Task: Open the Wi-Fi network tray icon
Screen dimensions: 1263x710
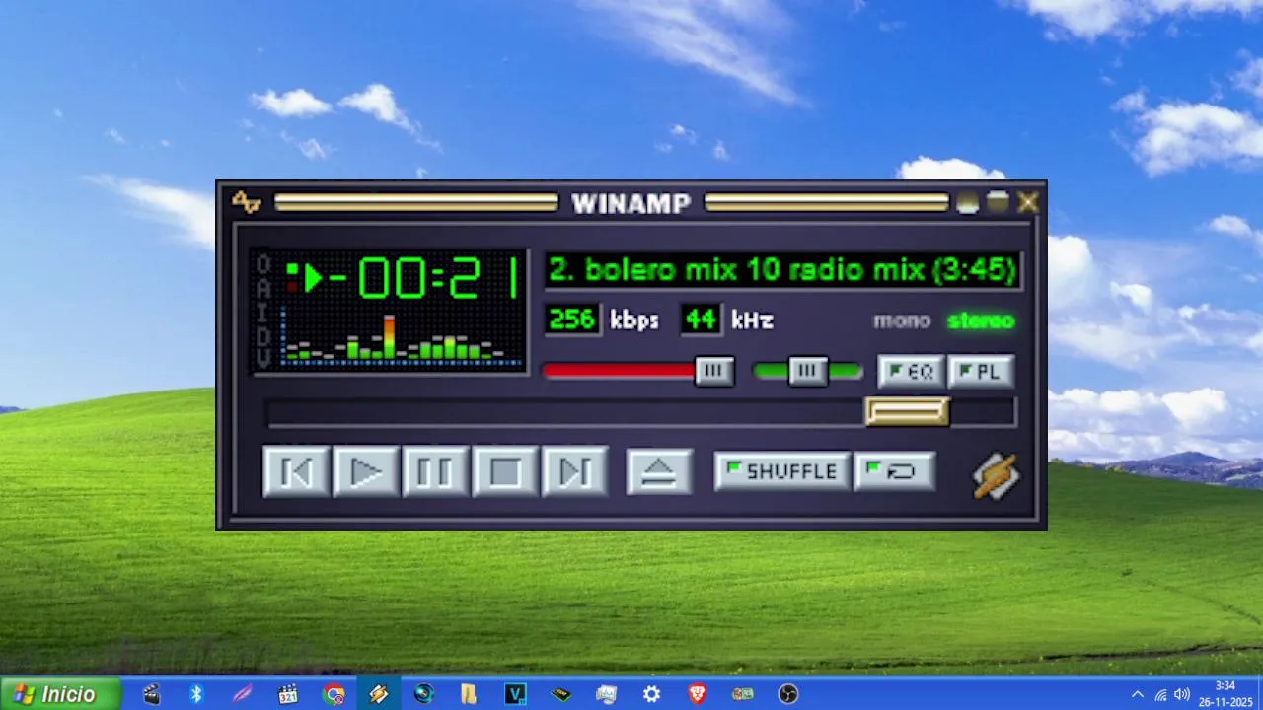Action: click(1160, 694)
